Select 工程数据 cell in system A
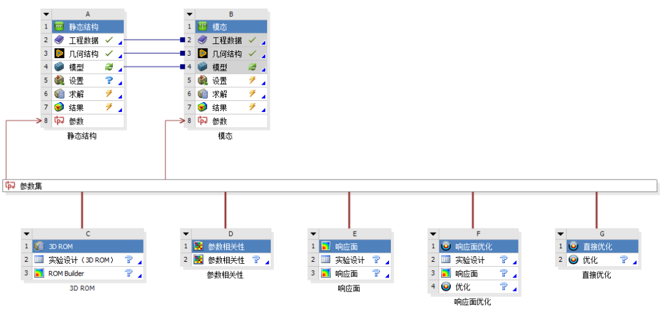This screenshot has width=669, height=312. coord(89,40)
